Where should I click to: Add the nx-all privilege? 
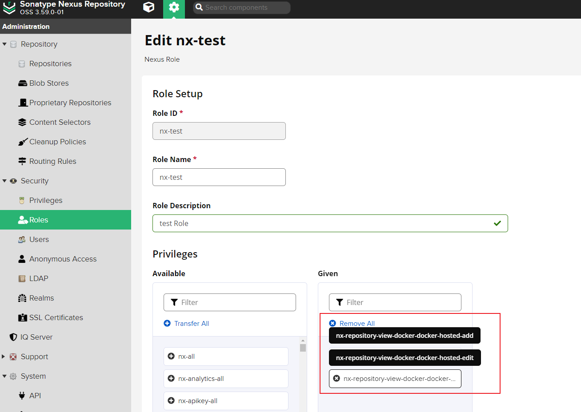coord(226,357)
